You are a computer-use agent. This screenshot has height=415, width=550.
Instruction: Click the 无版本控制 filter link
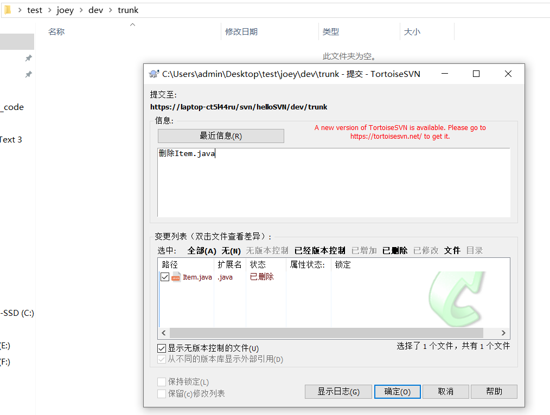(x=267, y=251)
